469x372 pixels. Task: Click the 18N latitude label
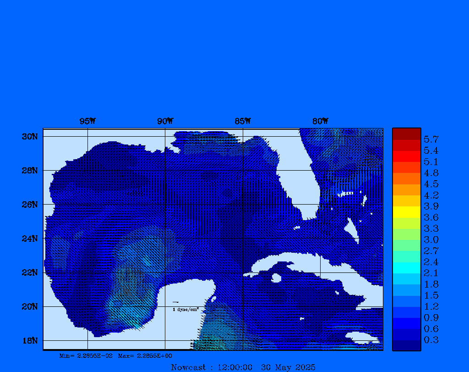[x=29, y=340]
